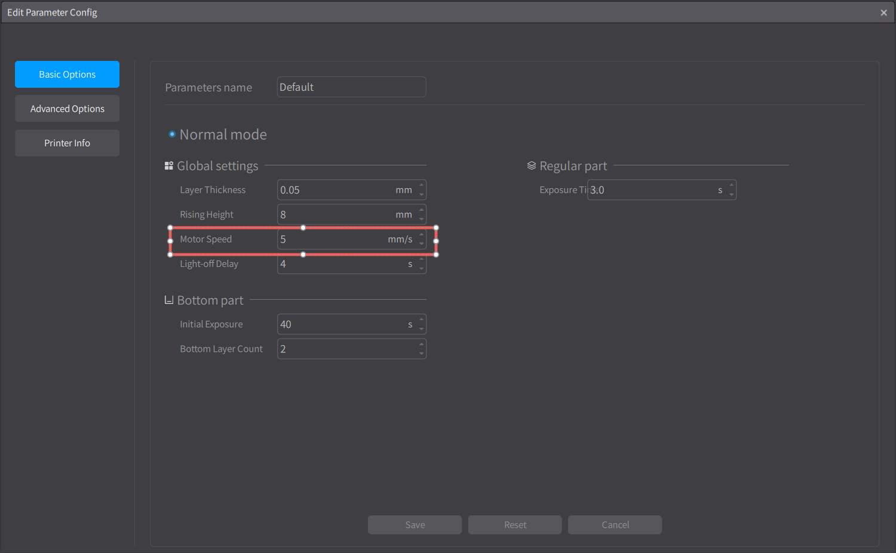This screenshot has width=896, height=553.
Task: Click the Exposure Time value field
Action: (651, 191)
